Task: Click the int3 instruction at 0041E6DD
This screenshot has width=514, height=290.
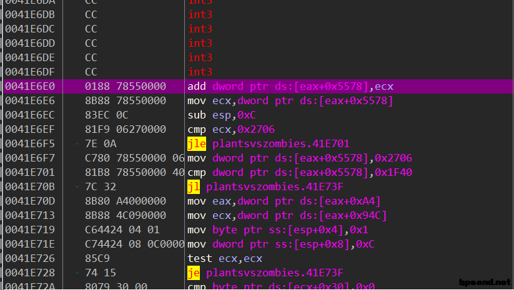Action: [x=200, y=44]
